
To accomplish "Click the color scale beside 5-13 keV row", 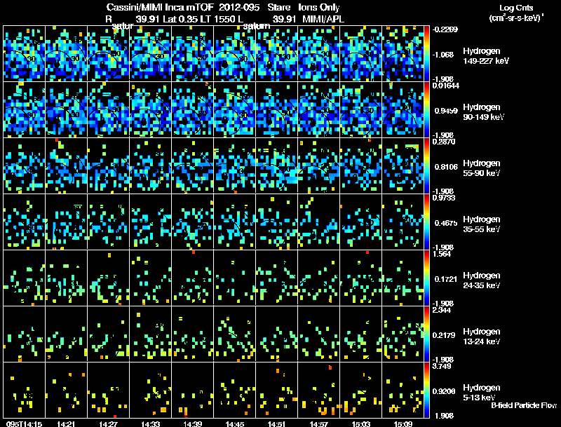I will pos(426,390).
